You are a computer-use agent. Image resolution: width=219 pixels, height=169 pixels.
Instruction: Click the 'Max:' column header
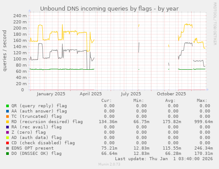click(202, 101)
